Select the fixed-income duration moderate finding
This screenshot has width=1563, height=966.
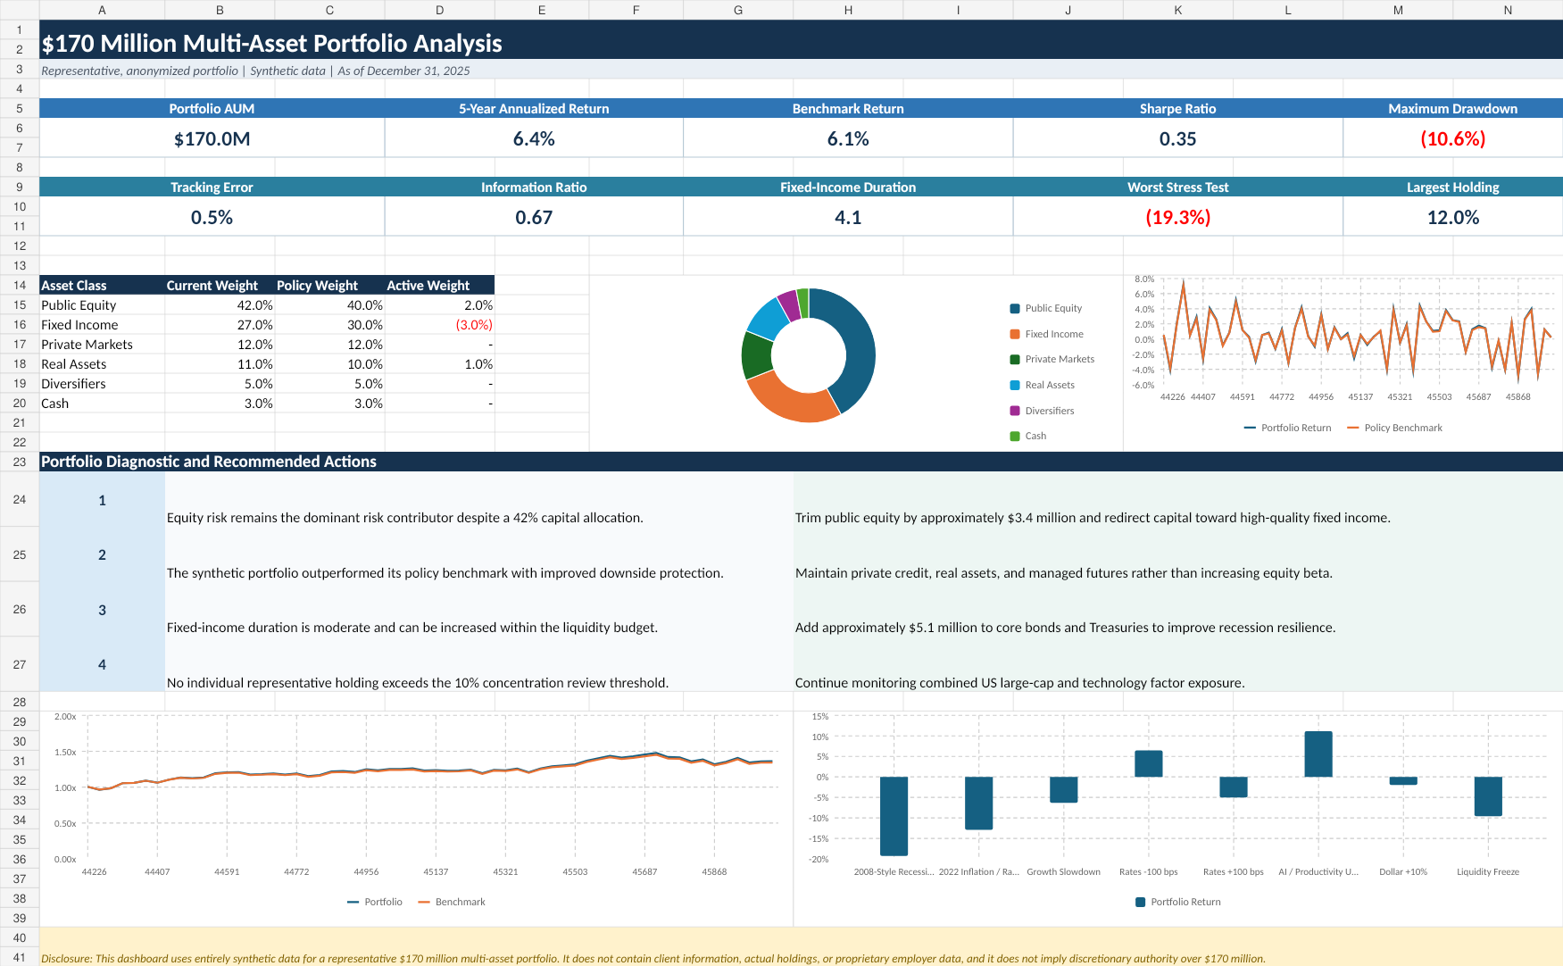[x=479, y=610]
